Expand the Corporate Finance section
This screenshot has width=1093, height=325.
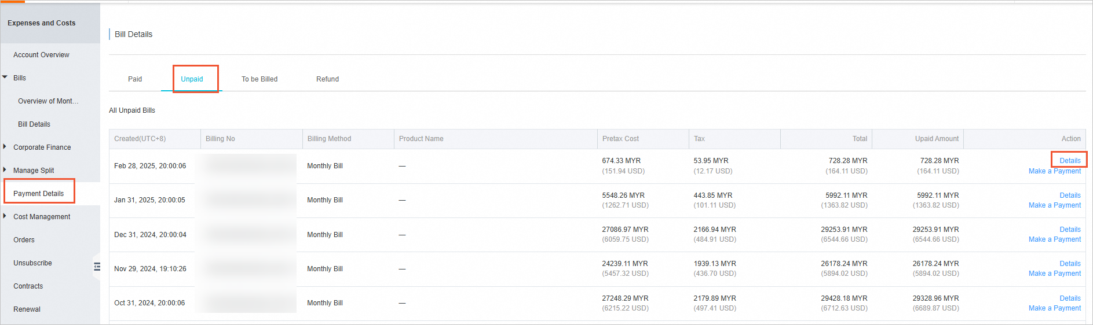5,147
